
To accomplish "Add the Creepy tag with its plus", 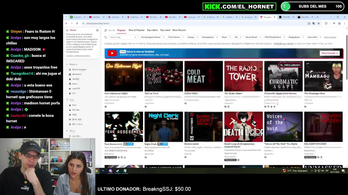I will pyautogui.click(x=197, y=37).
